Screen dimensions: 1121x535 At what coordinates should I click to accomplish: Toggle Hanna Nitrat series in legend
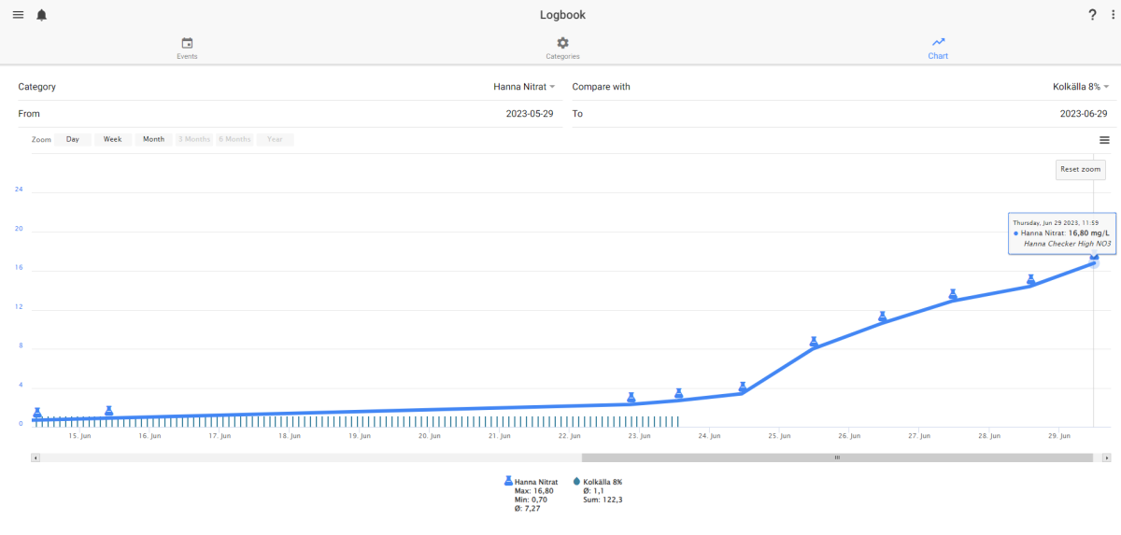point(531,482)
